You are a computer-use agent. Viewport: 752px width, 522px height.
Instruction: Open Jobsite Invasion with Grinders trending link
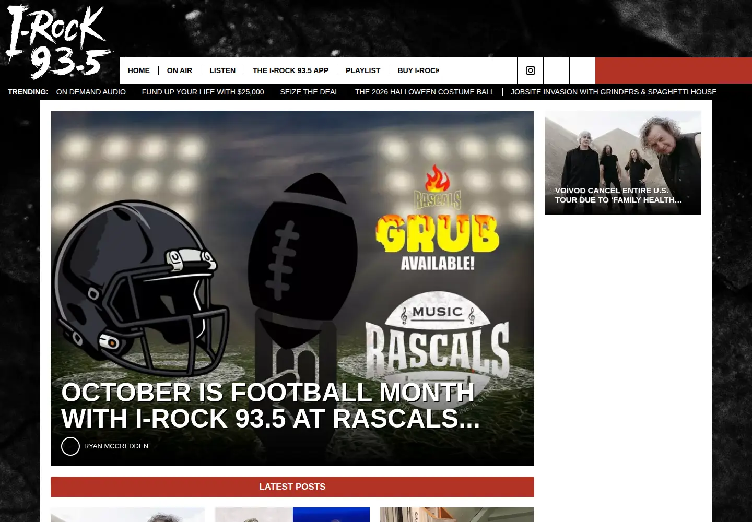(x=614, y=92)
